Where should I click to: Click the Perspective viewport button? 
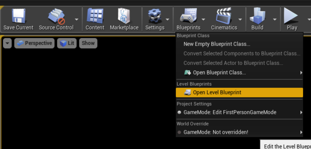tap(34, 43)
